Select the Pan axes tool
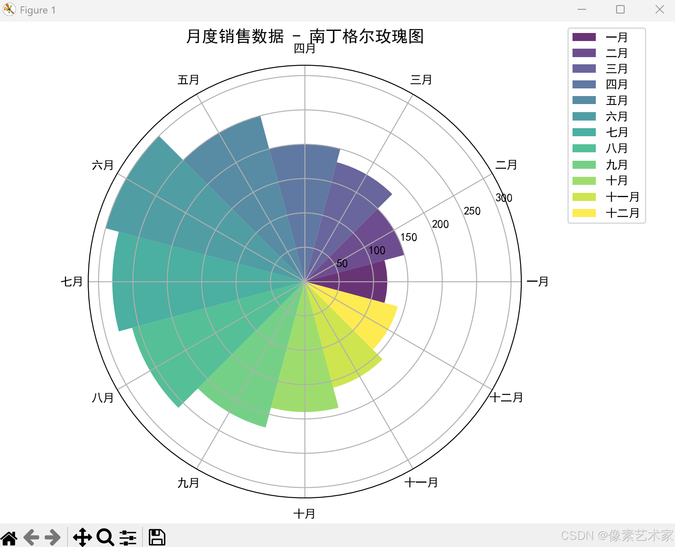The height and width of the screenshot is (547, 675). click(x=82, y=537)
